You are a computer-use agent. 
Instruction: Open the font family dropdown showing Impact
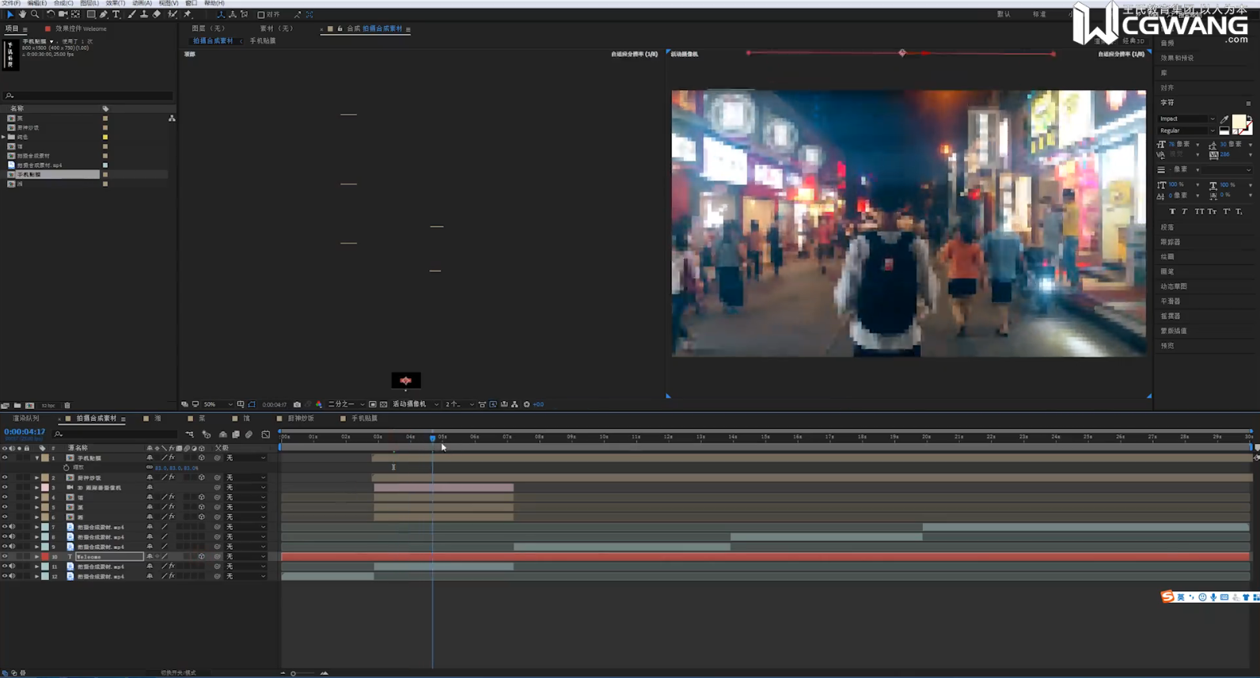coord(1186,119)
